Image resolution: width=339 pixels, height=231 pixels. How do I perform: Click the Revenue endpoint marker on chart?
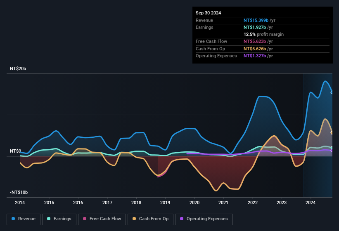332,92
